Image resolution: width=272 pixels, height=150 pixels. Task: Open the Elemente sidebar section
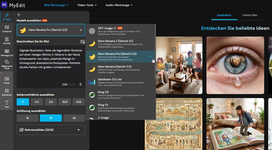(7, 92)
